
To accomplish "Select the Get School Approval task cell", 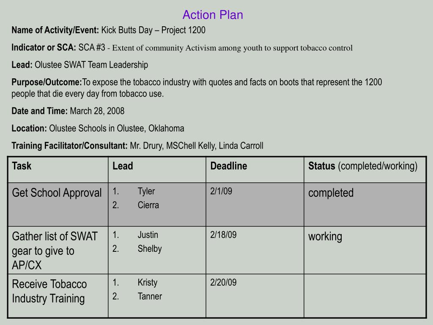I will tap(57, 193).
